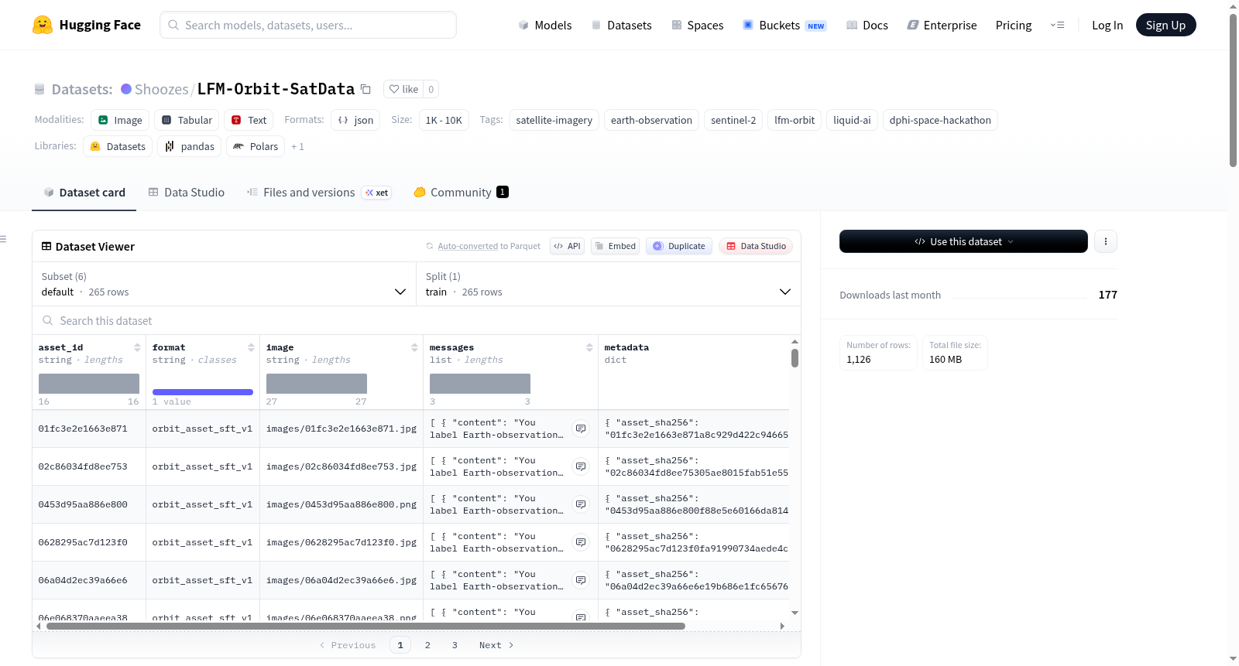
Task: Select the Polars library tag
Action: [256, 146]
